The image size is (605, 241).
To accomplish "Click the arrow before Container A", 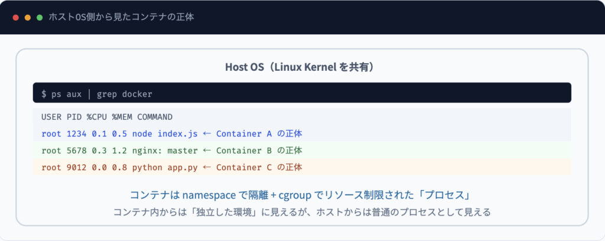I will [207, 133].
